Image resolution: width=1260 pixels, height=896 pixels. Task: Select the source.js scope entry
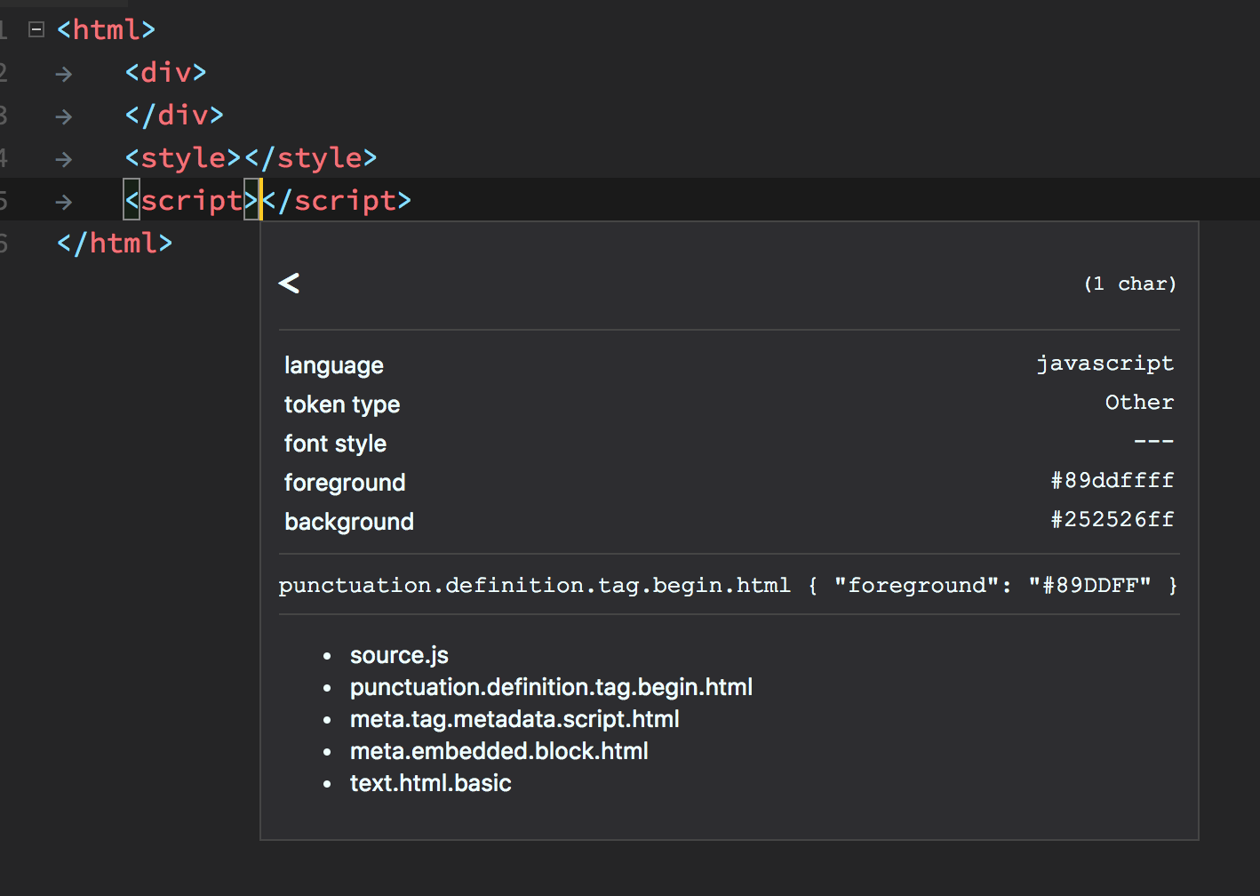[x=399, y=654]
